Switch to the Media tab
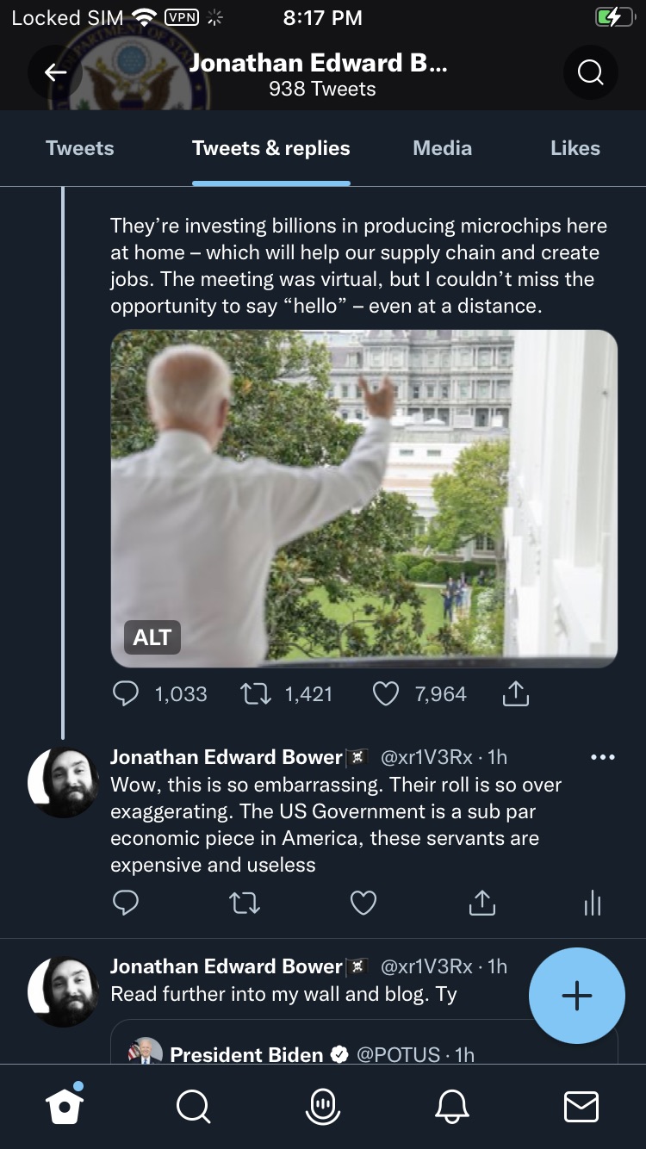This screenshot has width=646, height=1149. pos(442,148)
